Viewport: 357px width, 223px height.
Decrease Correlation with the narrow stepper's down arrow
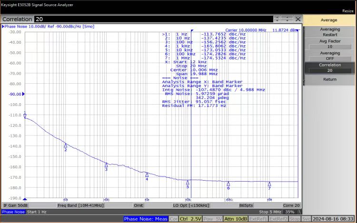[277, 21]
